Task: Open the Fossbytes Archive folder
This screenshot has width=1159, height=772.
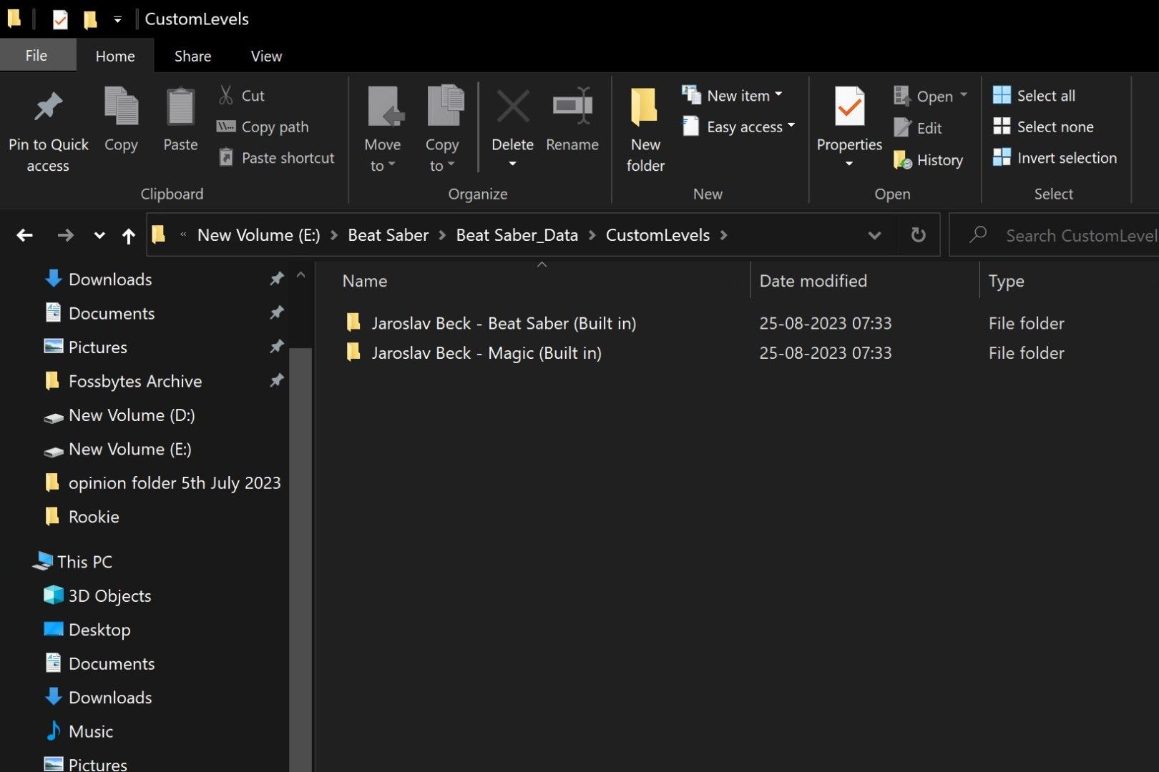Action: 135,381
